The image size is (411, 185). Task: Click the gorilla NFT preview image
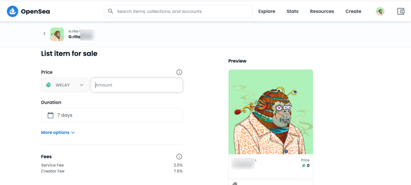coord(271,112)
